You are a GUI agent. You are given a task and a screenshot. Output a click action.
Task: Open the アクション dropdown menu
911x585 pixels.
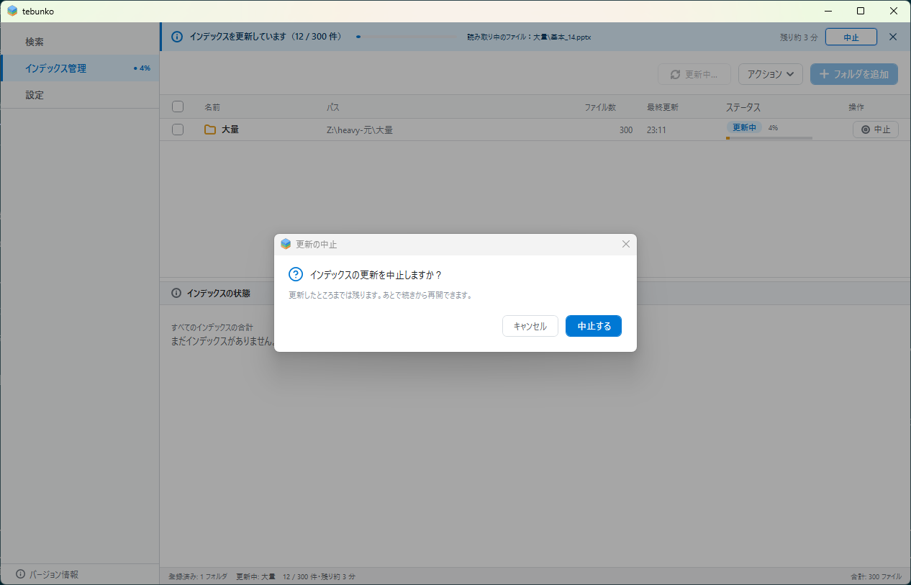point(771,74)
